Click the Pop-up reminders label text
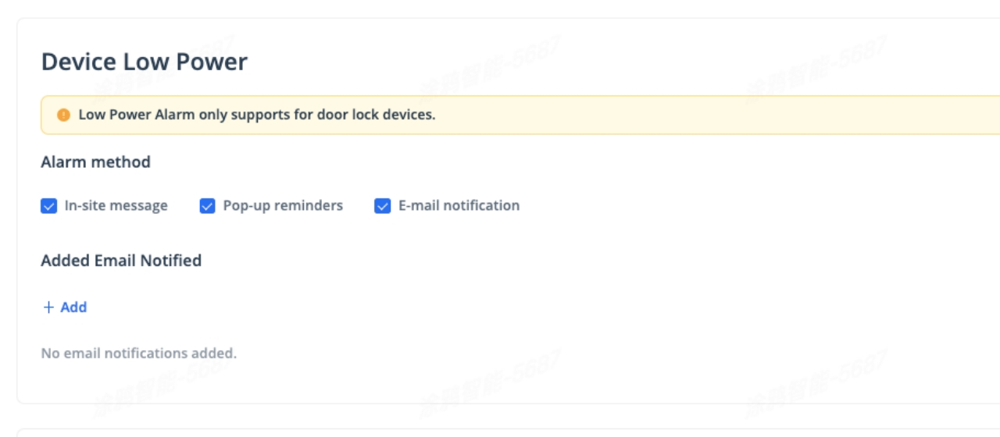Image resolution: width=1000 pixels, height=437 pixels. (x=283, y=206)
